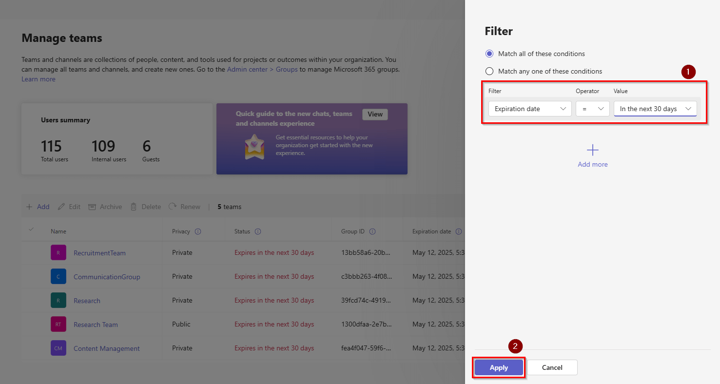Click the plus icon above Add more
The image size is (720, 384).
tap(592, 150)
